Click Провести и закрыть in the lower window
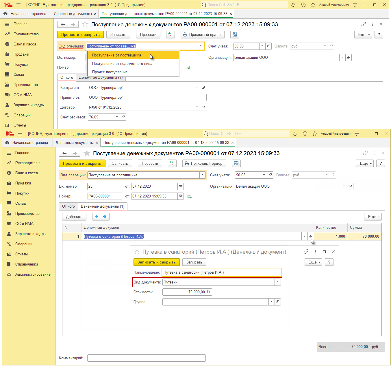This screenshot has width=391, height=366. (x=82, y=163)
